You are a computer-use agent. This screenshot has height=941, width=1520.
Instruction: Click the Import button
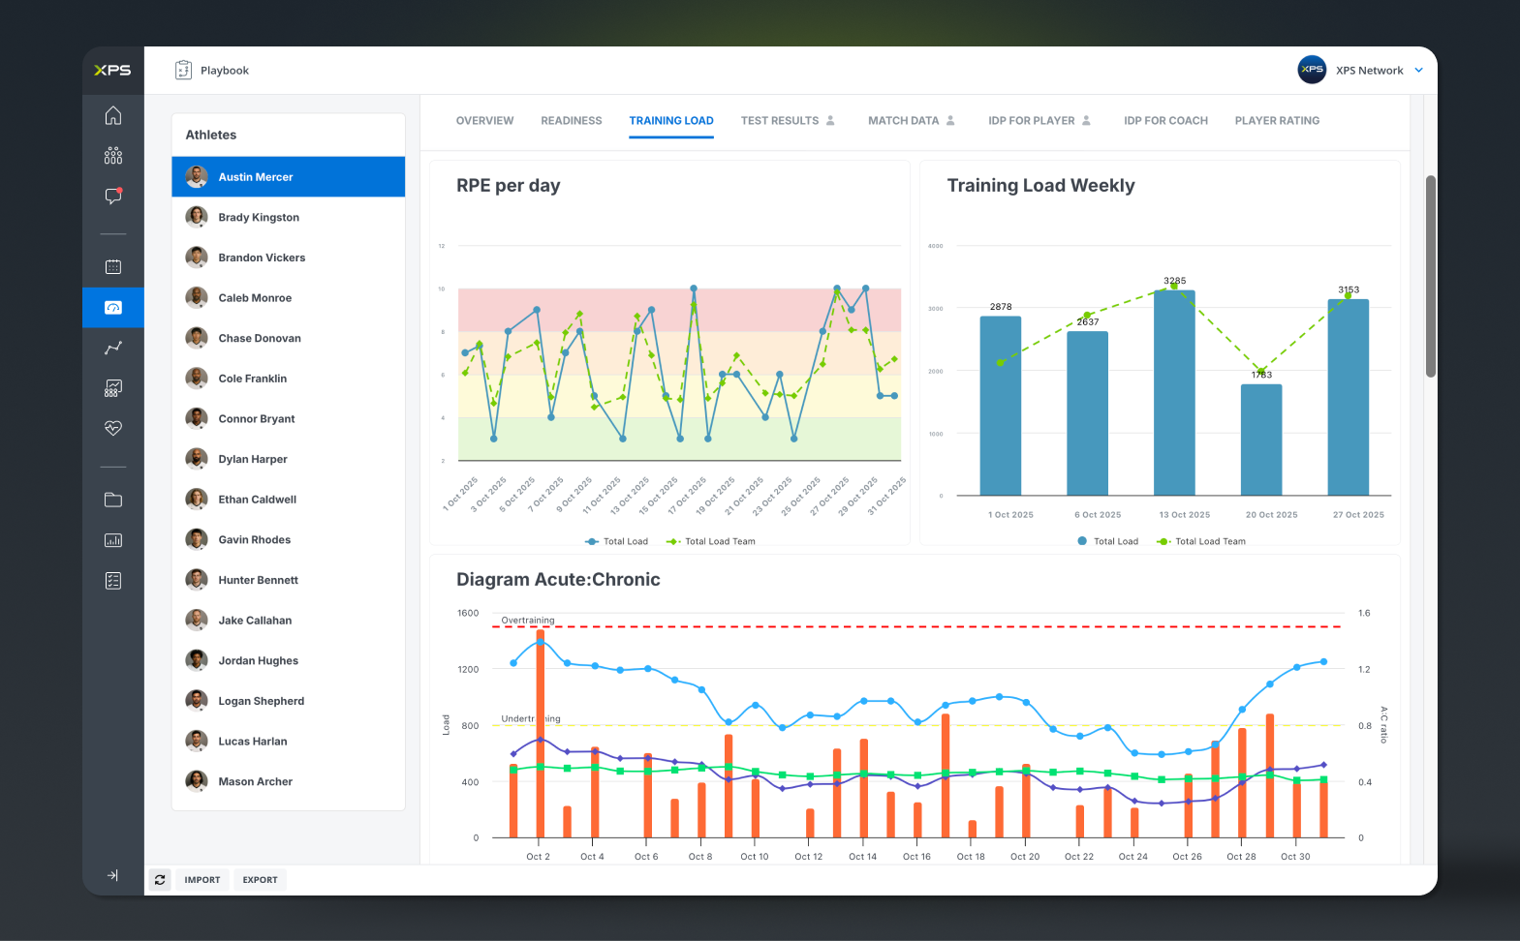tap(202, 880)
